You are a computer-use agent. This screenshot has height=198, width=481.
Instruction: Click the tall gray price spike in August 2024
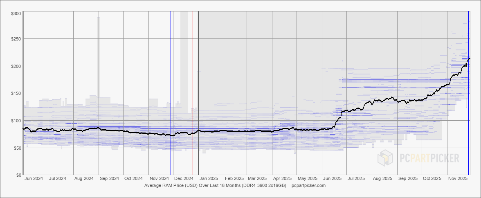click(98, 53)
